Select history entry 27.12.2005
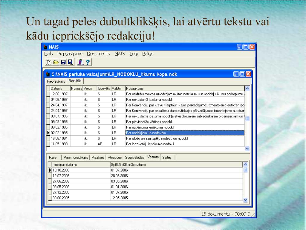The width and height of the screenshot is (306, 230). (x=81, y=192)
